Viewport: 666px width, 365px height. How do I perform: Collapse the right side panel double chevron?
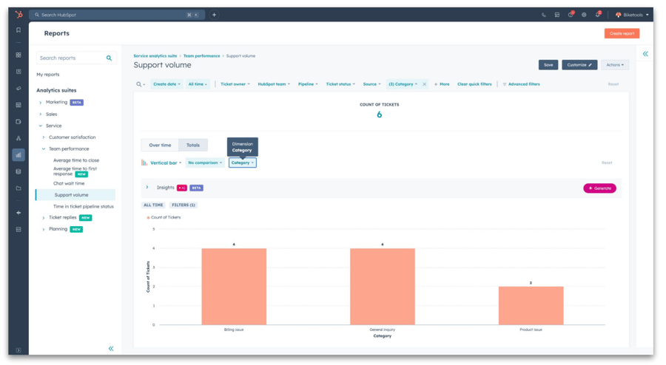pyautogui.click(x=645, y=54)
